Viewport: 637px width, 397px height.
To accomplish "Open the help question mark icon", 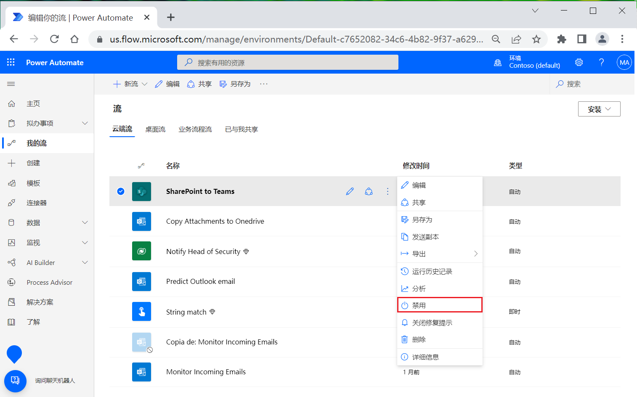I will coord(601,62).
